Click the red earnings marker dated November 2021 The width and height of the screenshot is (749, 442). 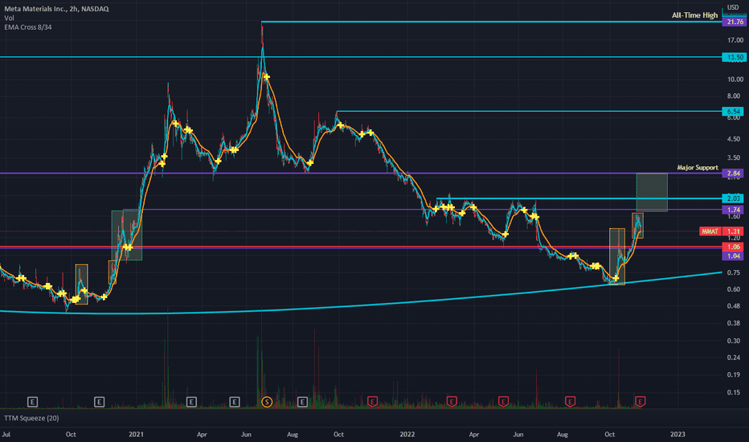[373, 402]
